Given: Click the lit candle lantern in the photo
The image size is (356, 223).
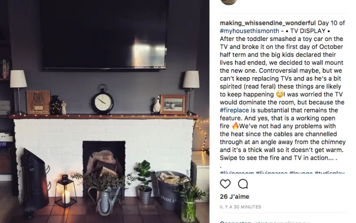Looking at the screenshot, I should [x=65, y=191].
